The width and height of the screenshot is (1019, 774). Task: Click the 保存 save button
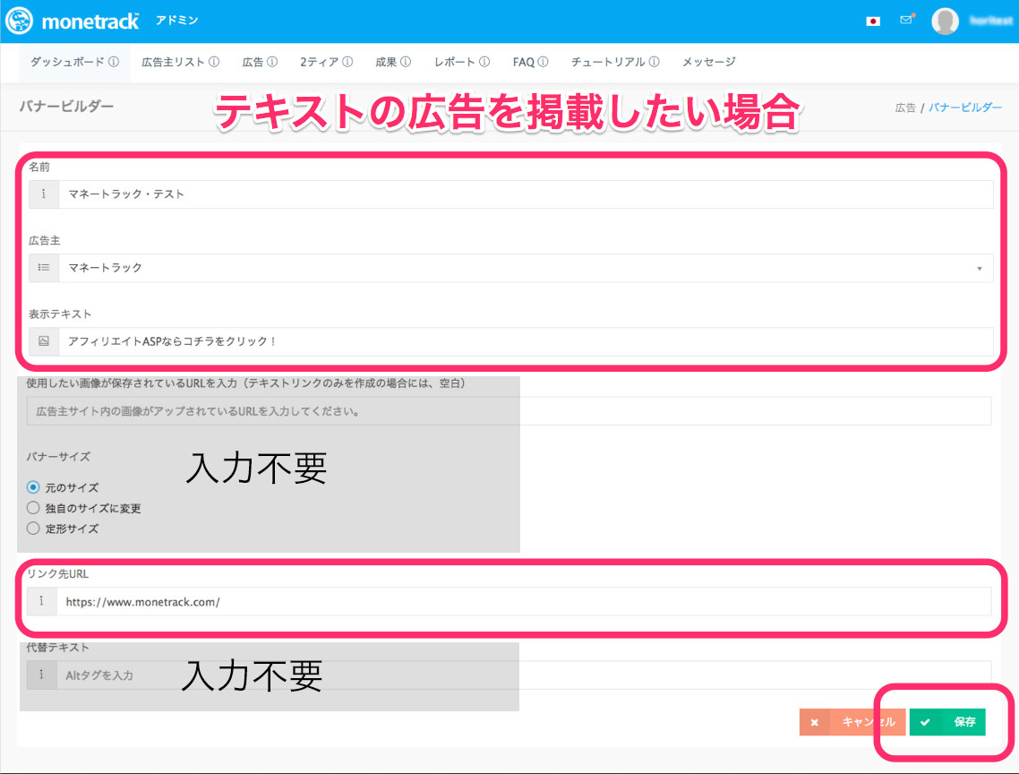pyautogui.click(x=947, y=722)
